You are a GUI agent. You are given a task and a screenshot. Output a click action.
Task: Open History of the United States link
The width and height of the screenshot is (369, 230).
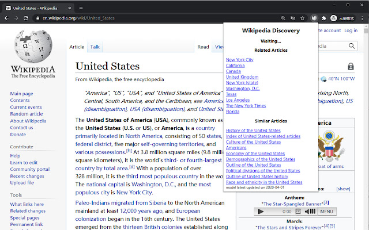point(253,131)
